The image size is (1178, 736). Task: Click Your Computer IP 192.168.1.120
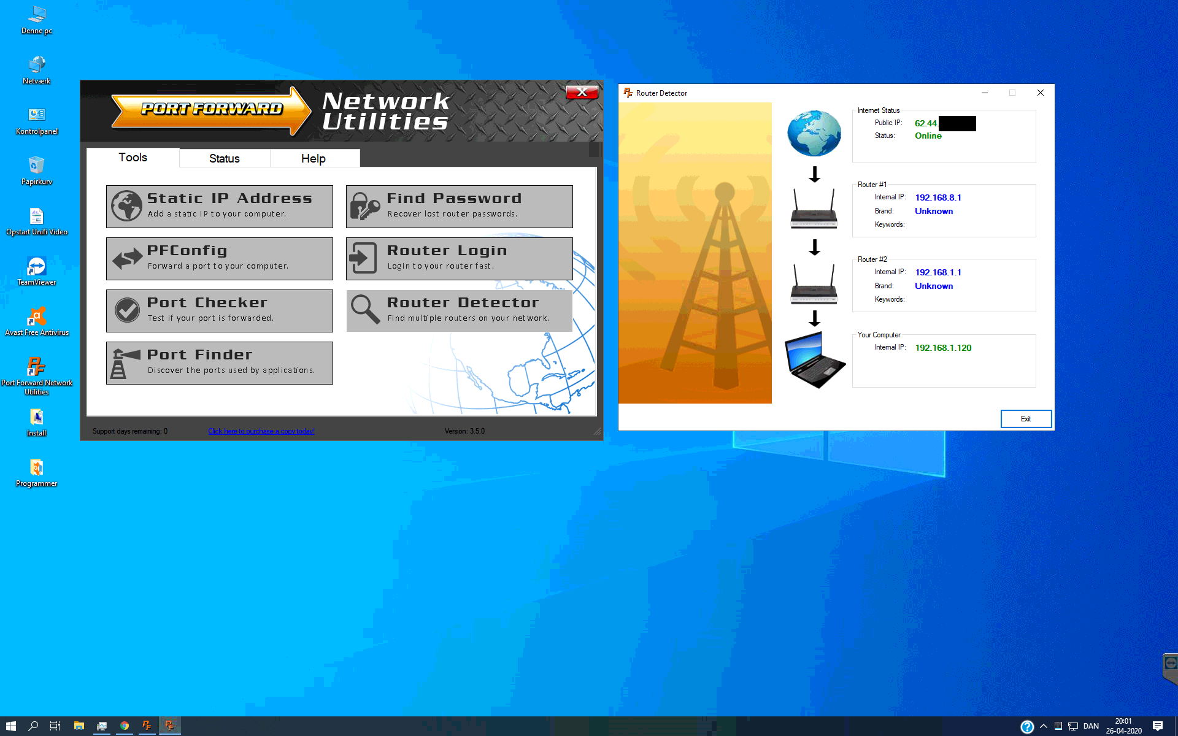[943, 348]
